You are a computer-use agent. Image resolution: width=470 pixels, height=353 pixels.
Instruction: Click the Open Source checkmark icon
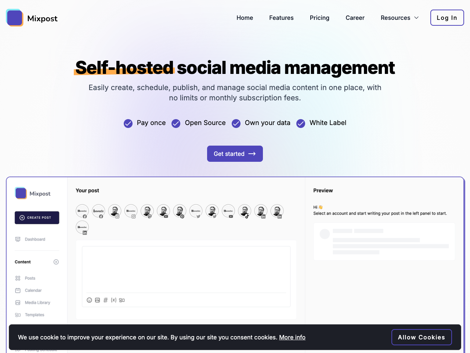176,123
